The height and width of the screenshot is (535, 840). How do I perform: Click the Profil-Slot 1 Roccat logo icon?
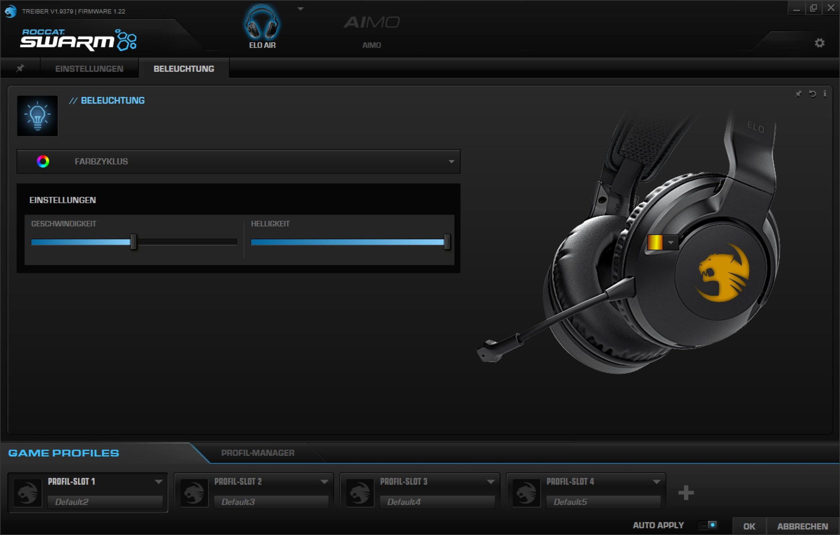[28, 492]
